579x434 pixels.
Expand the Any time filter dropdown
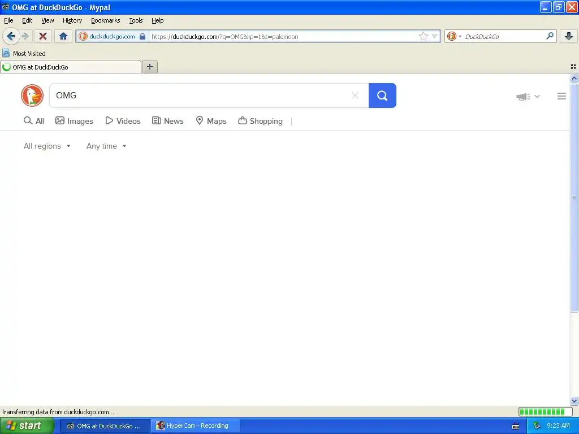(x=106, y=146)
